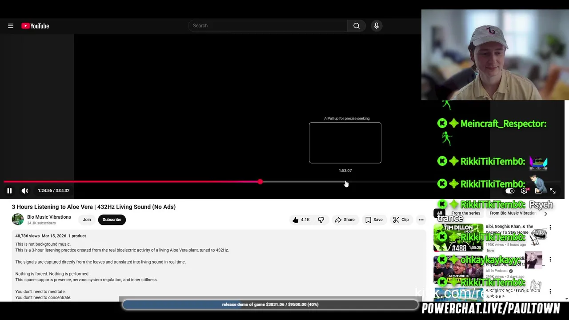569x320 pixels.
Task: Submit search with magnifying glass button
Action: pyautogui.click(x=357, y=26)
